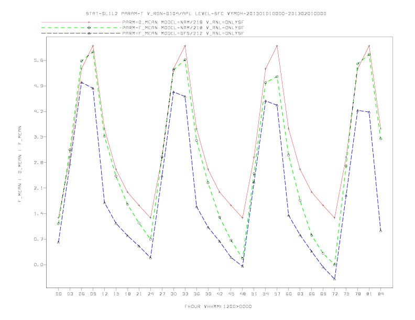Click the 51 forecast hour tick label
Screen dimensions: 415x320
(x=254, y=294)
